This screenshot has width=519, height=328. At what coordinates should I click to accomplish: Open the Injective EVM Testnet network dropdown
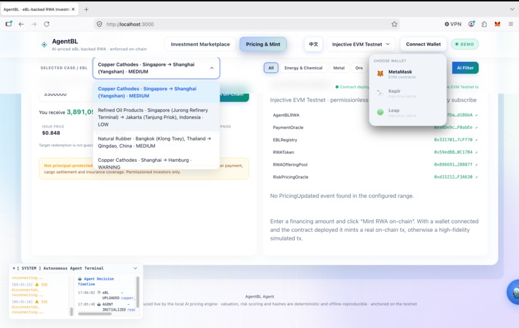(x=361, y=44)
